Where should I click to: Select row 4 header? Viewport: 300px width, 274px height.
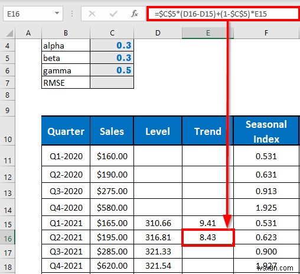[7, 46]
